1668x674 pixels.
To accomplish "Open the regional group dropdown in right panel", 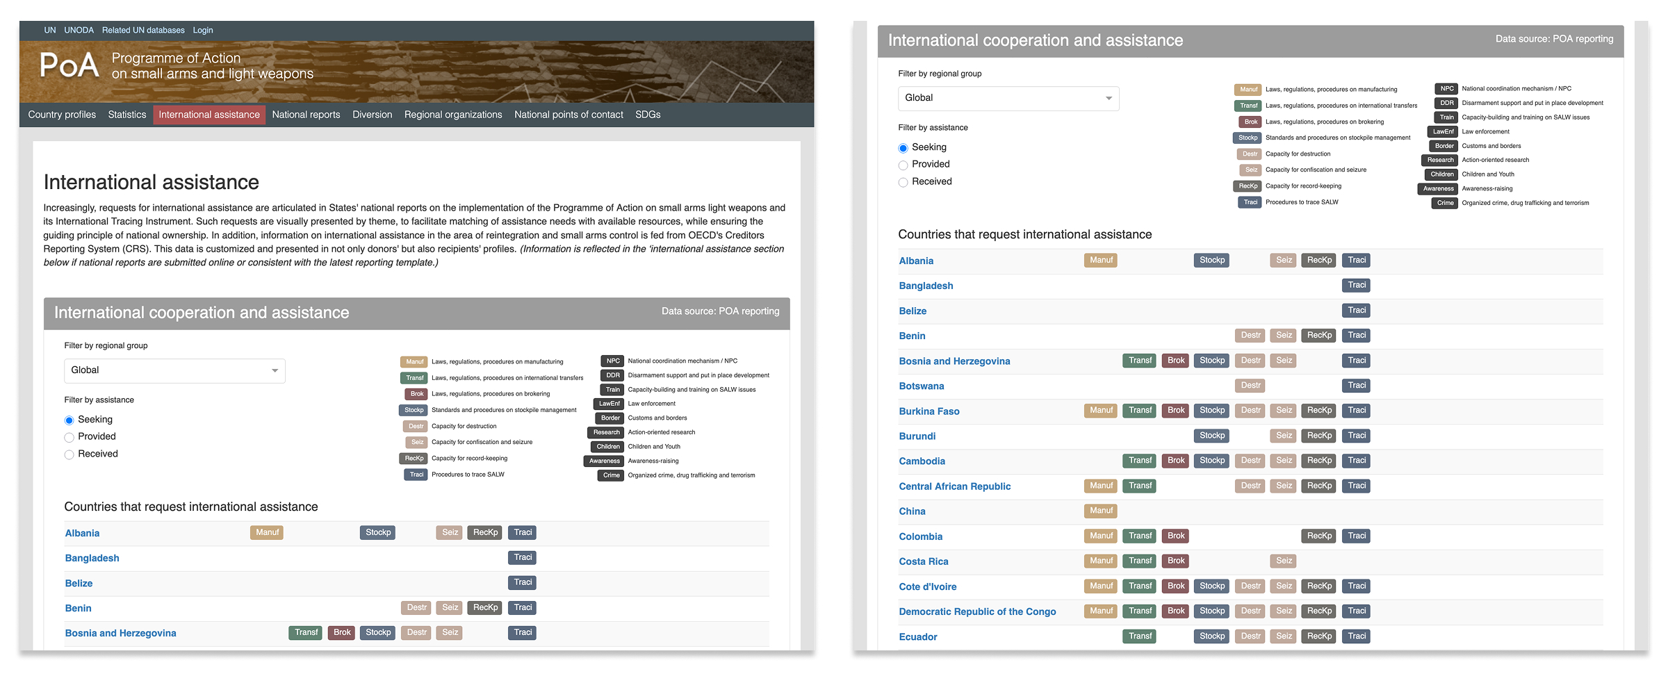I will [x=1008, y=98].
